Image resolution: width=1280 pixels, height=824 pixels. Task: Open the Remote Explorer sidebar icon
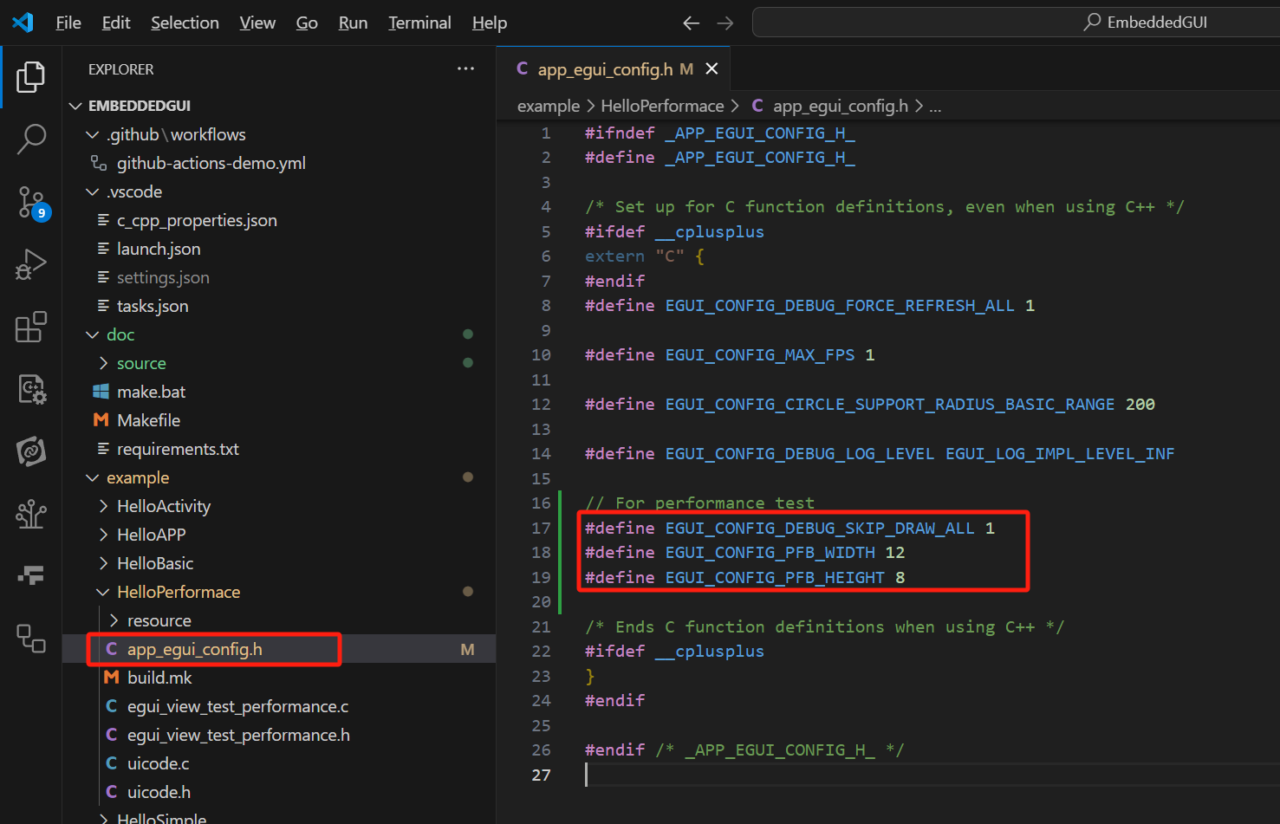31,639
